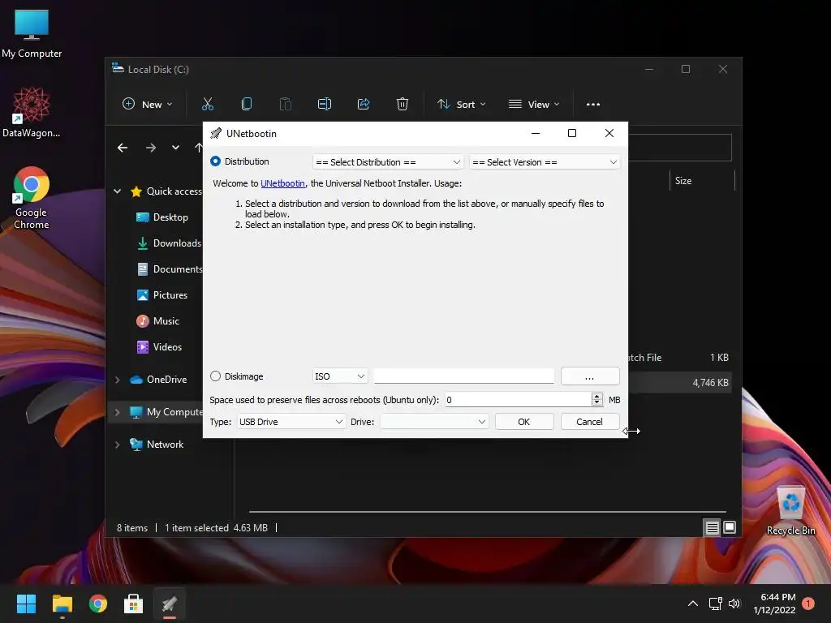Click the Share icon in Explorer toolbar

click(364, 105)
